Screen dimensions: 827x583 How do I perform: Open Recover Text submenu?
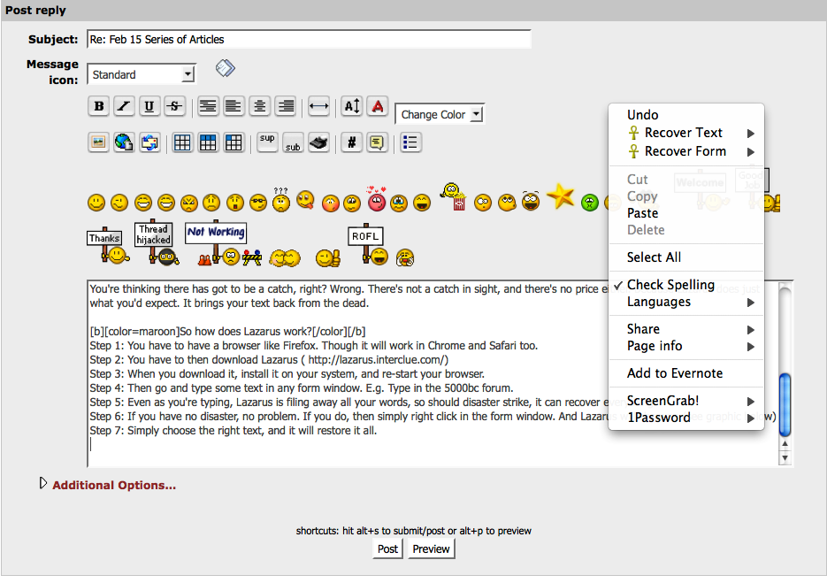686,133
